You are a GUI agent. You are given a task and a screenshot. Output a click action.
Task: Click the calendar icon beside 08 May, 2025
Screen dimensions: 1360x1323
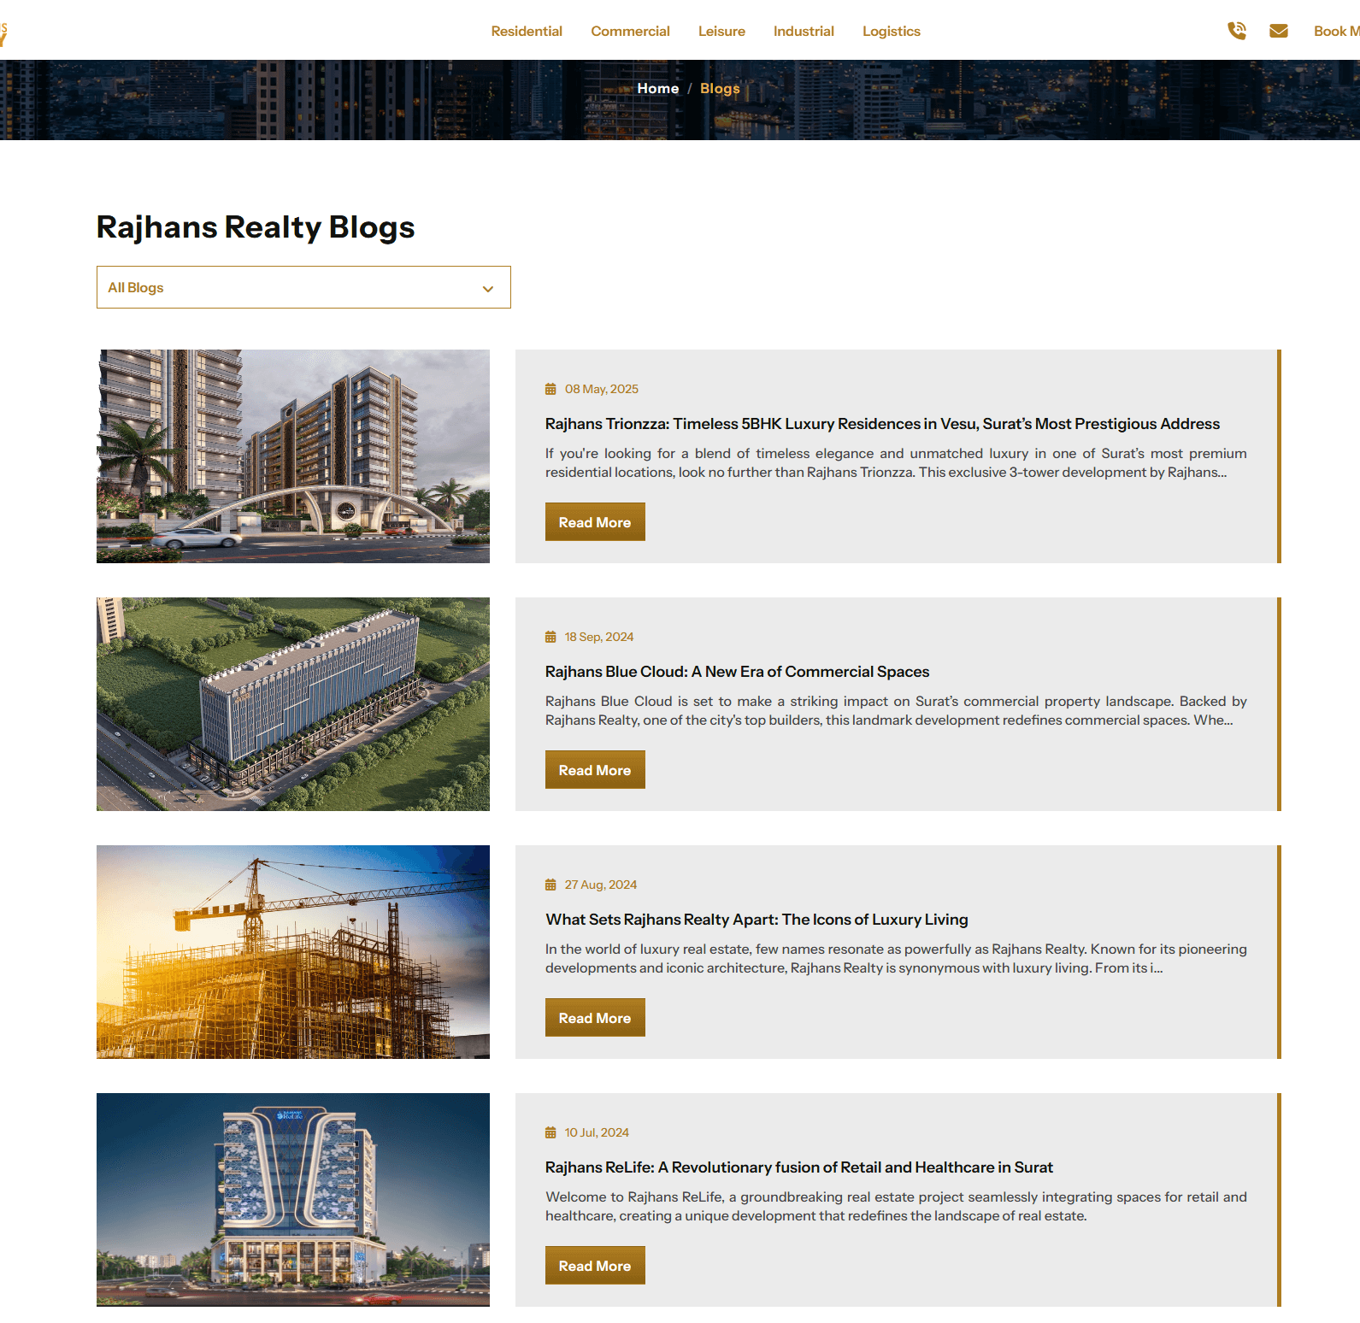550,389
